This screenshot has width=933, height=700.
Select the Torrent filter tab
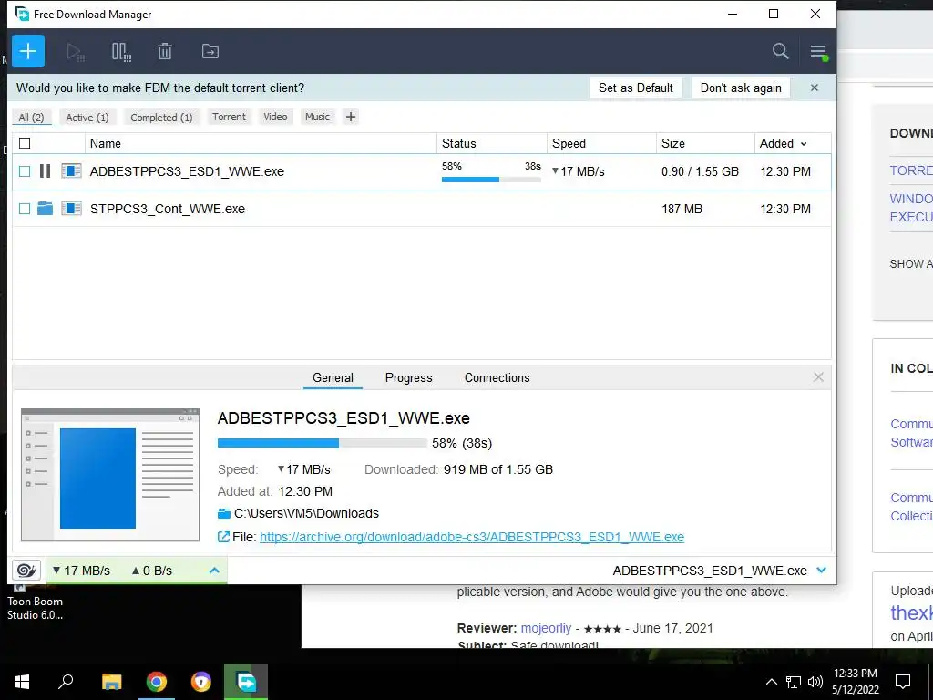[x=229, y=117]
